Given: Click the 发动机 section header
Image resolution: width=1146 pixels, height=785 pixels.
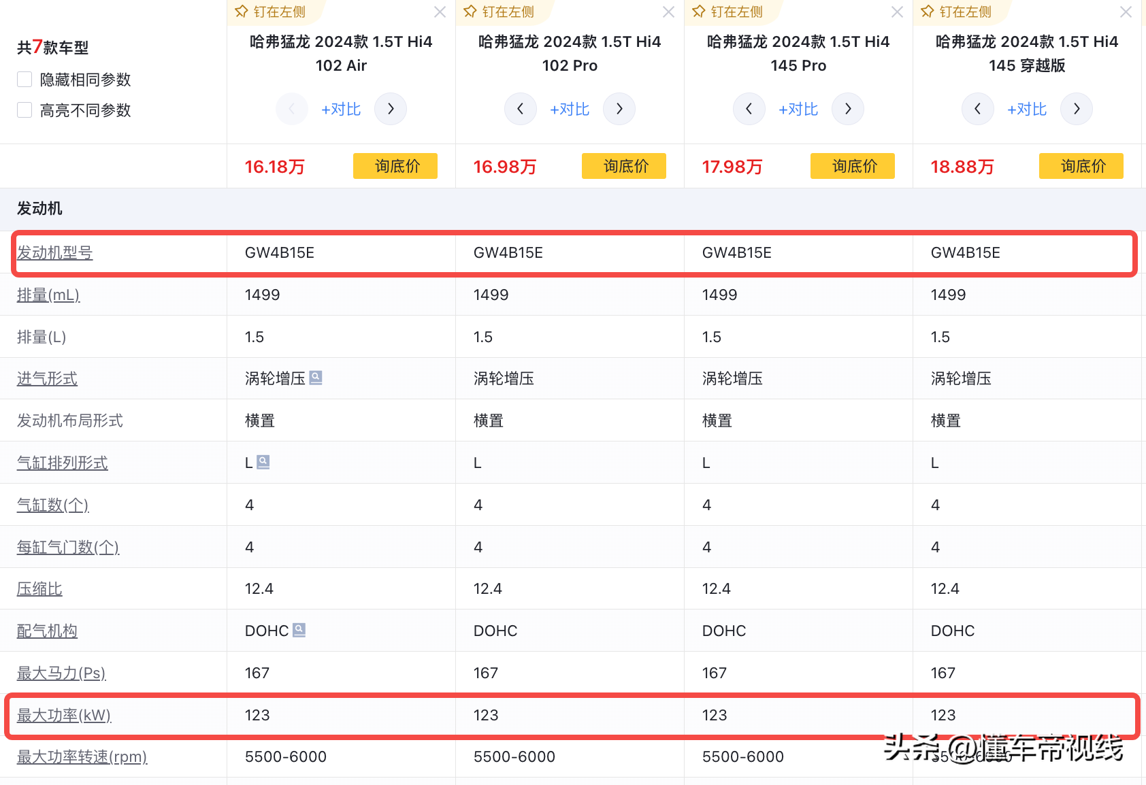Looking at the screenshot, I should 39,209.
